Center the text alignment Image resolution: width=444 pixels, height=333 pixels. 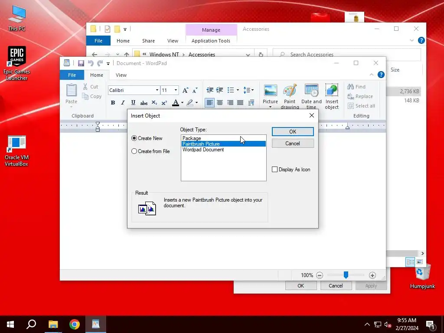pyautogui.click(x=220, y=102)
